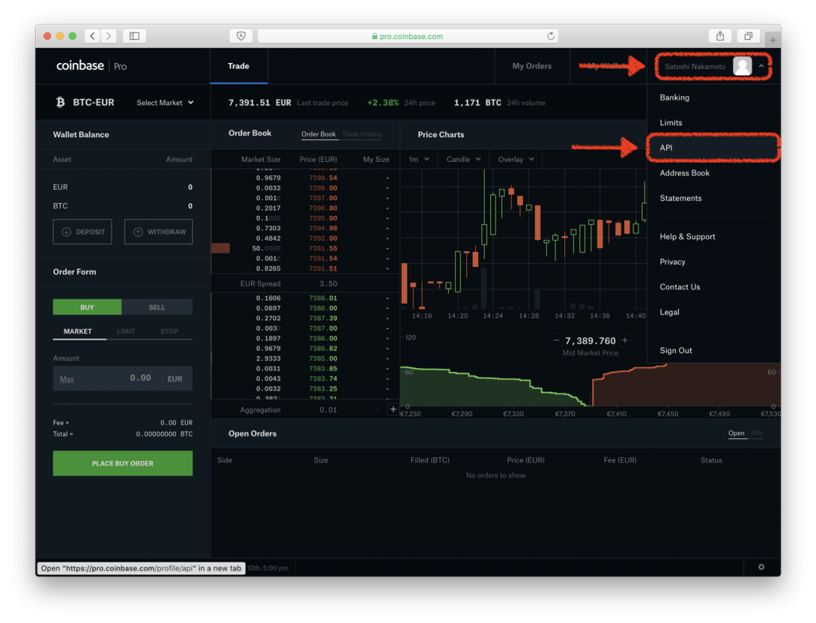Open the tab overview icon in Safari

[x=747, y=36]
